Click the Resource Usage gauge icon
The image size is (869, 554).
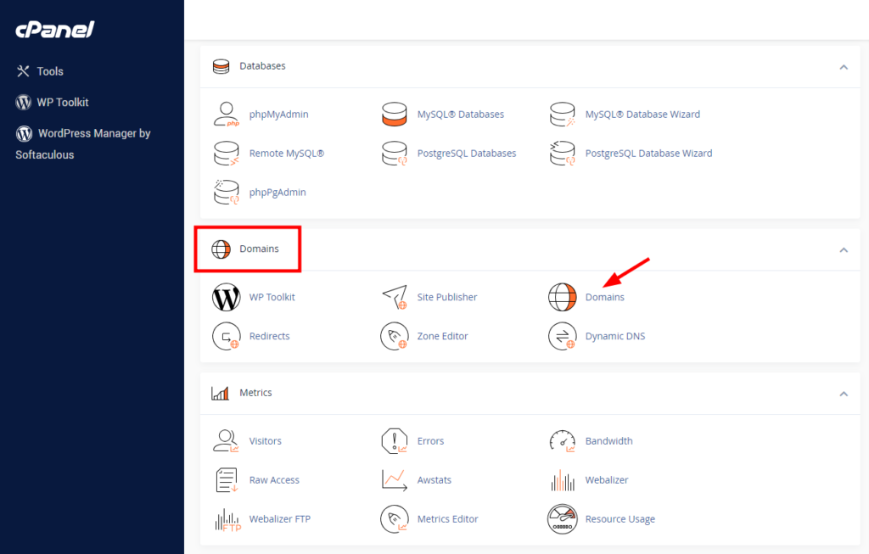coord(563,519)
